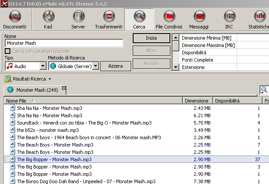
Task: Open the Statistiche panel
Action: 259,20
